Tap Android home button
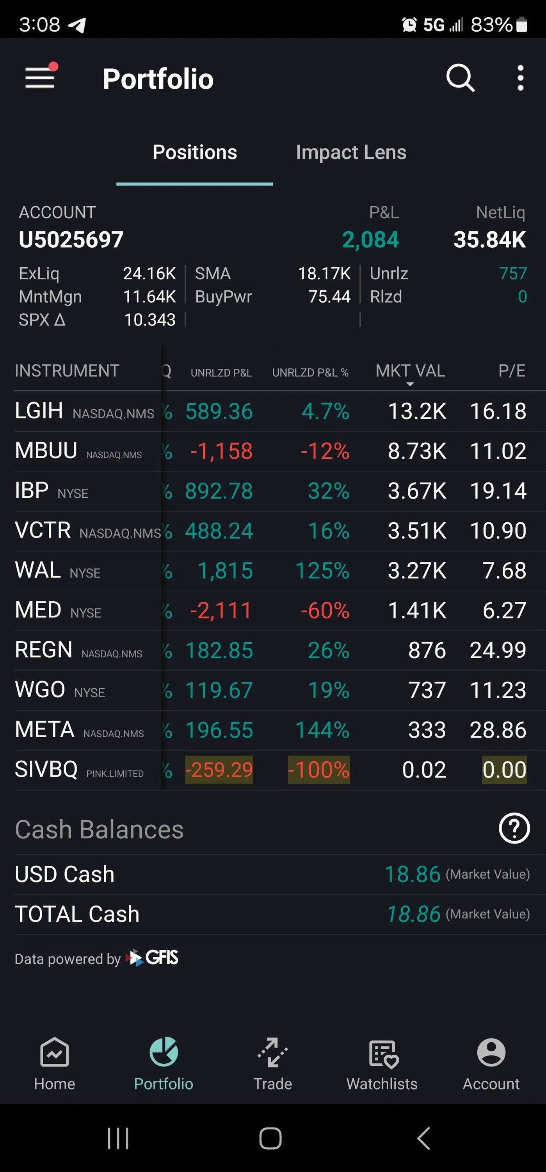Viewport: 546px width, 1172px height. (x=270, y=1138)
